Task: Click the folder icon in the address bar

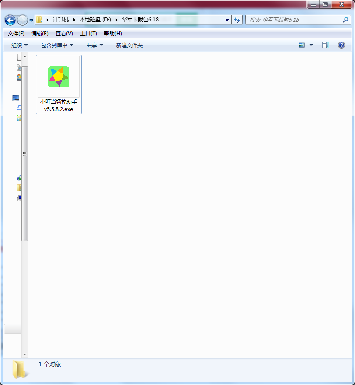Action: [39, 20]
